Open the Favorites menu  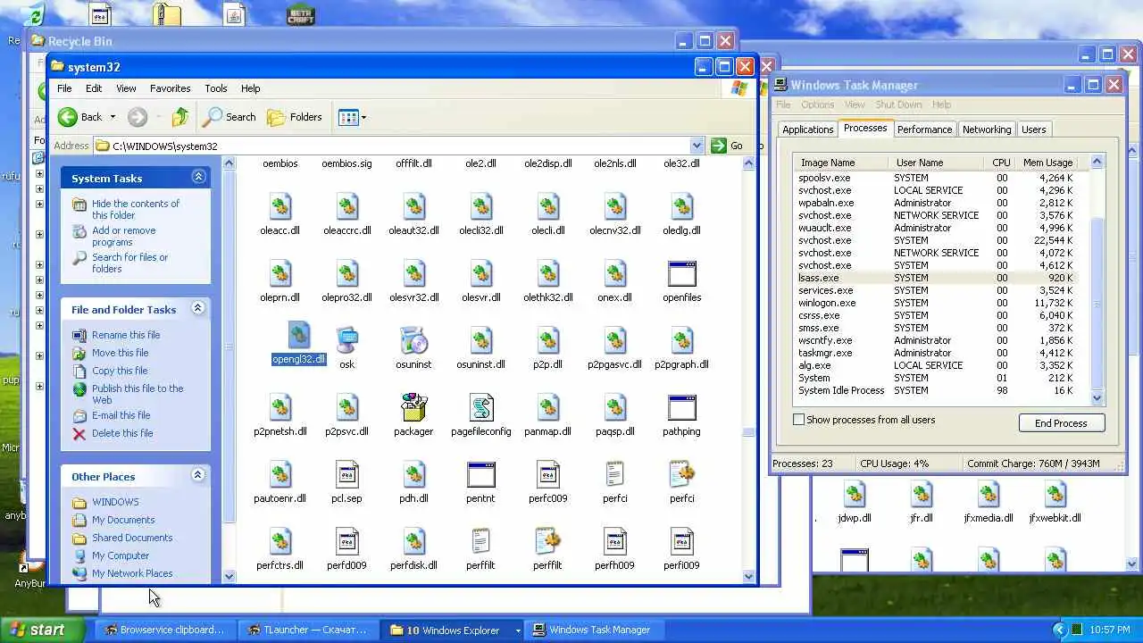click(x=170, y=88)
